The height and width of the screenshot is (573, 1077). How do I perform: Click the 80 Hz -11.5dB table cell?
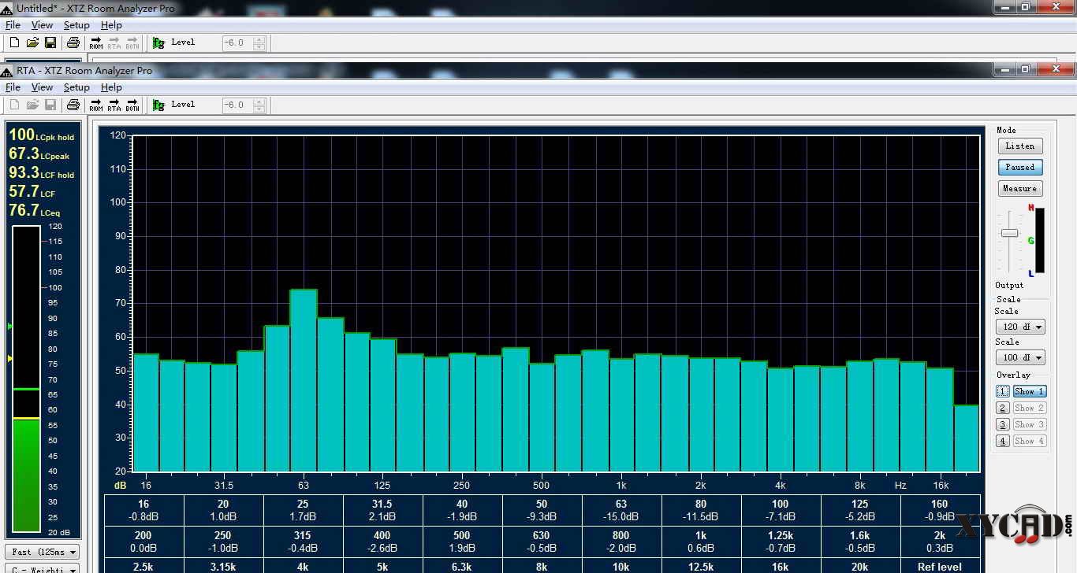(x=701, y=510)
